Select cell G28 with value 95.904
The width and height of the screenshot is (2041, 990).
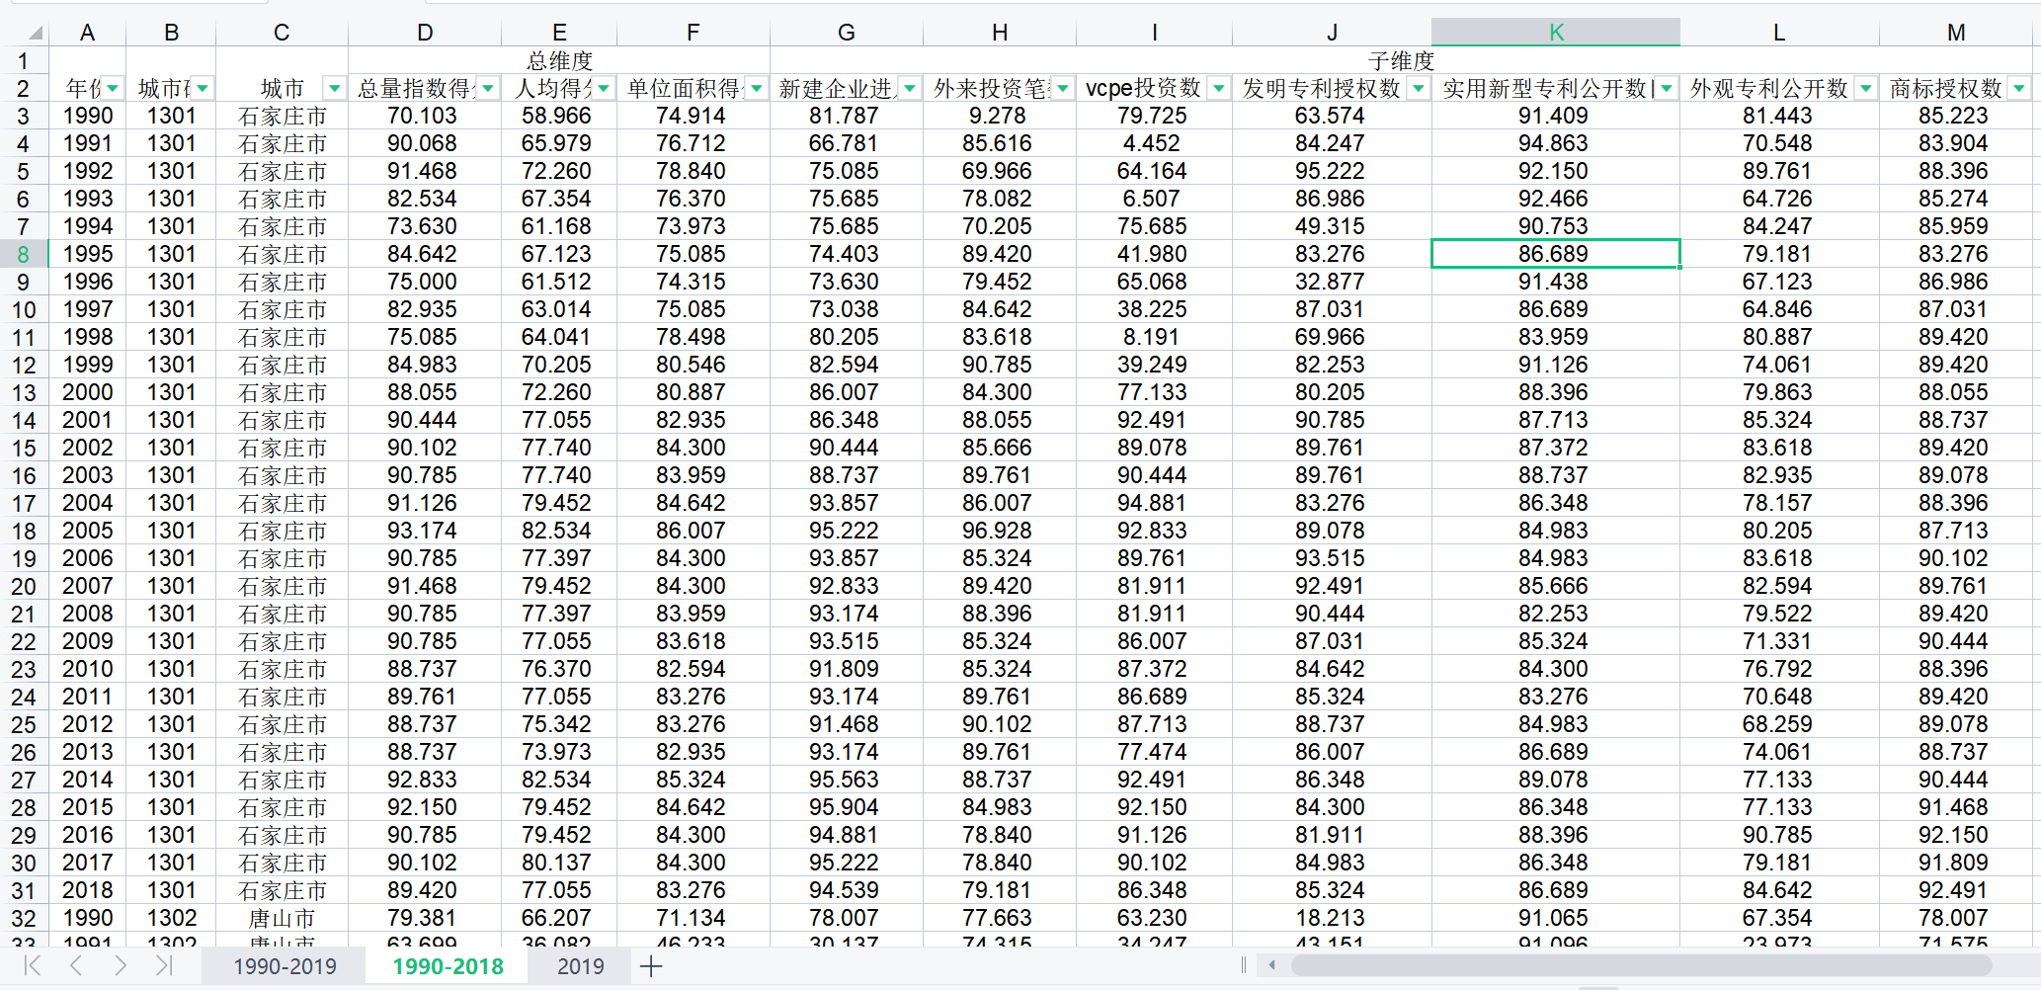847,807
